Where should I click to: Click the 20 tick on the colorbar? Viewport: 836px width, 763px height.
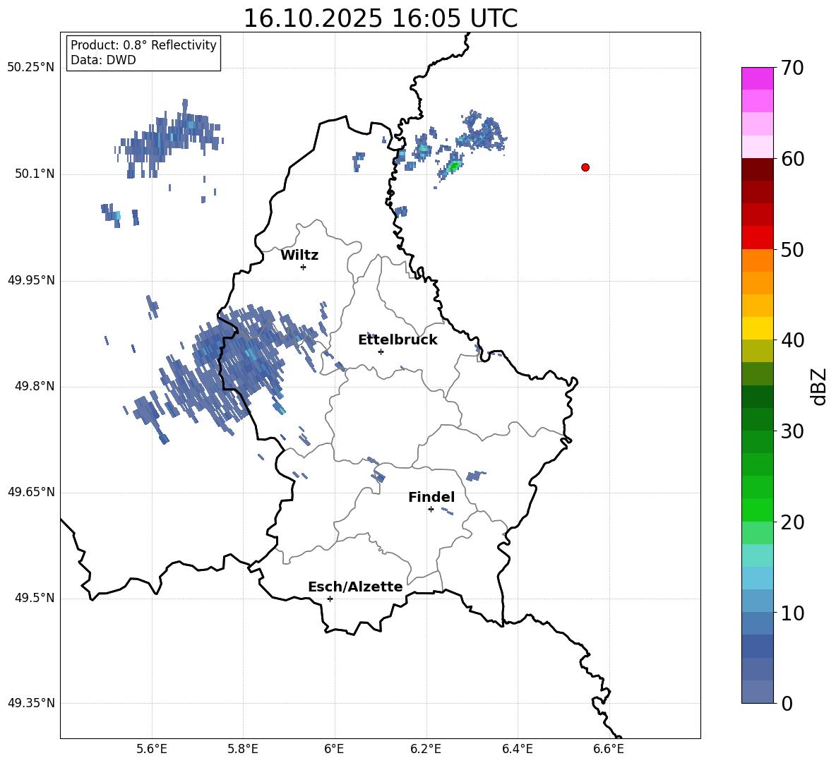[792, 522]
